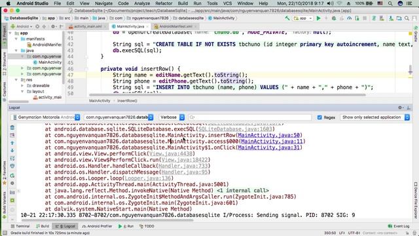The image size is (419, 236).
Task: Click Collapse All icon in Project panel
Action: pos(44,26)
